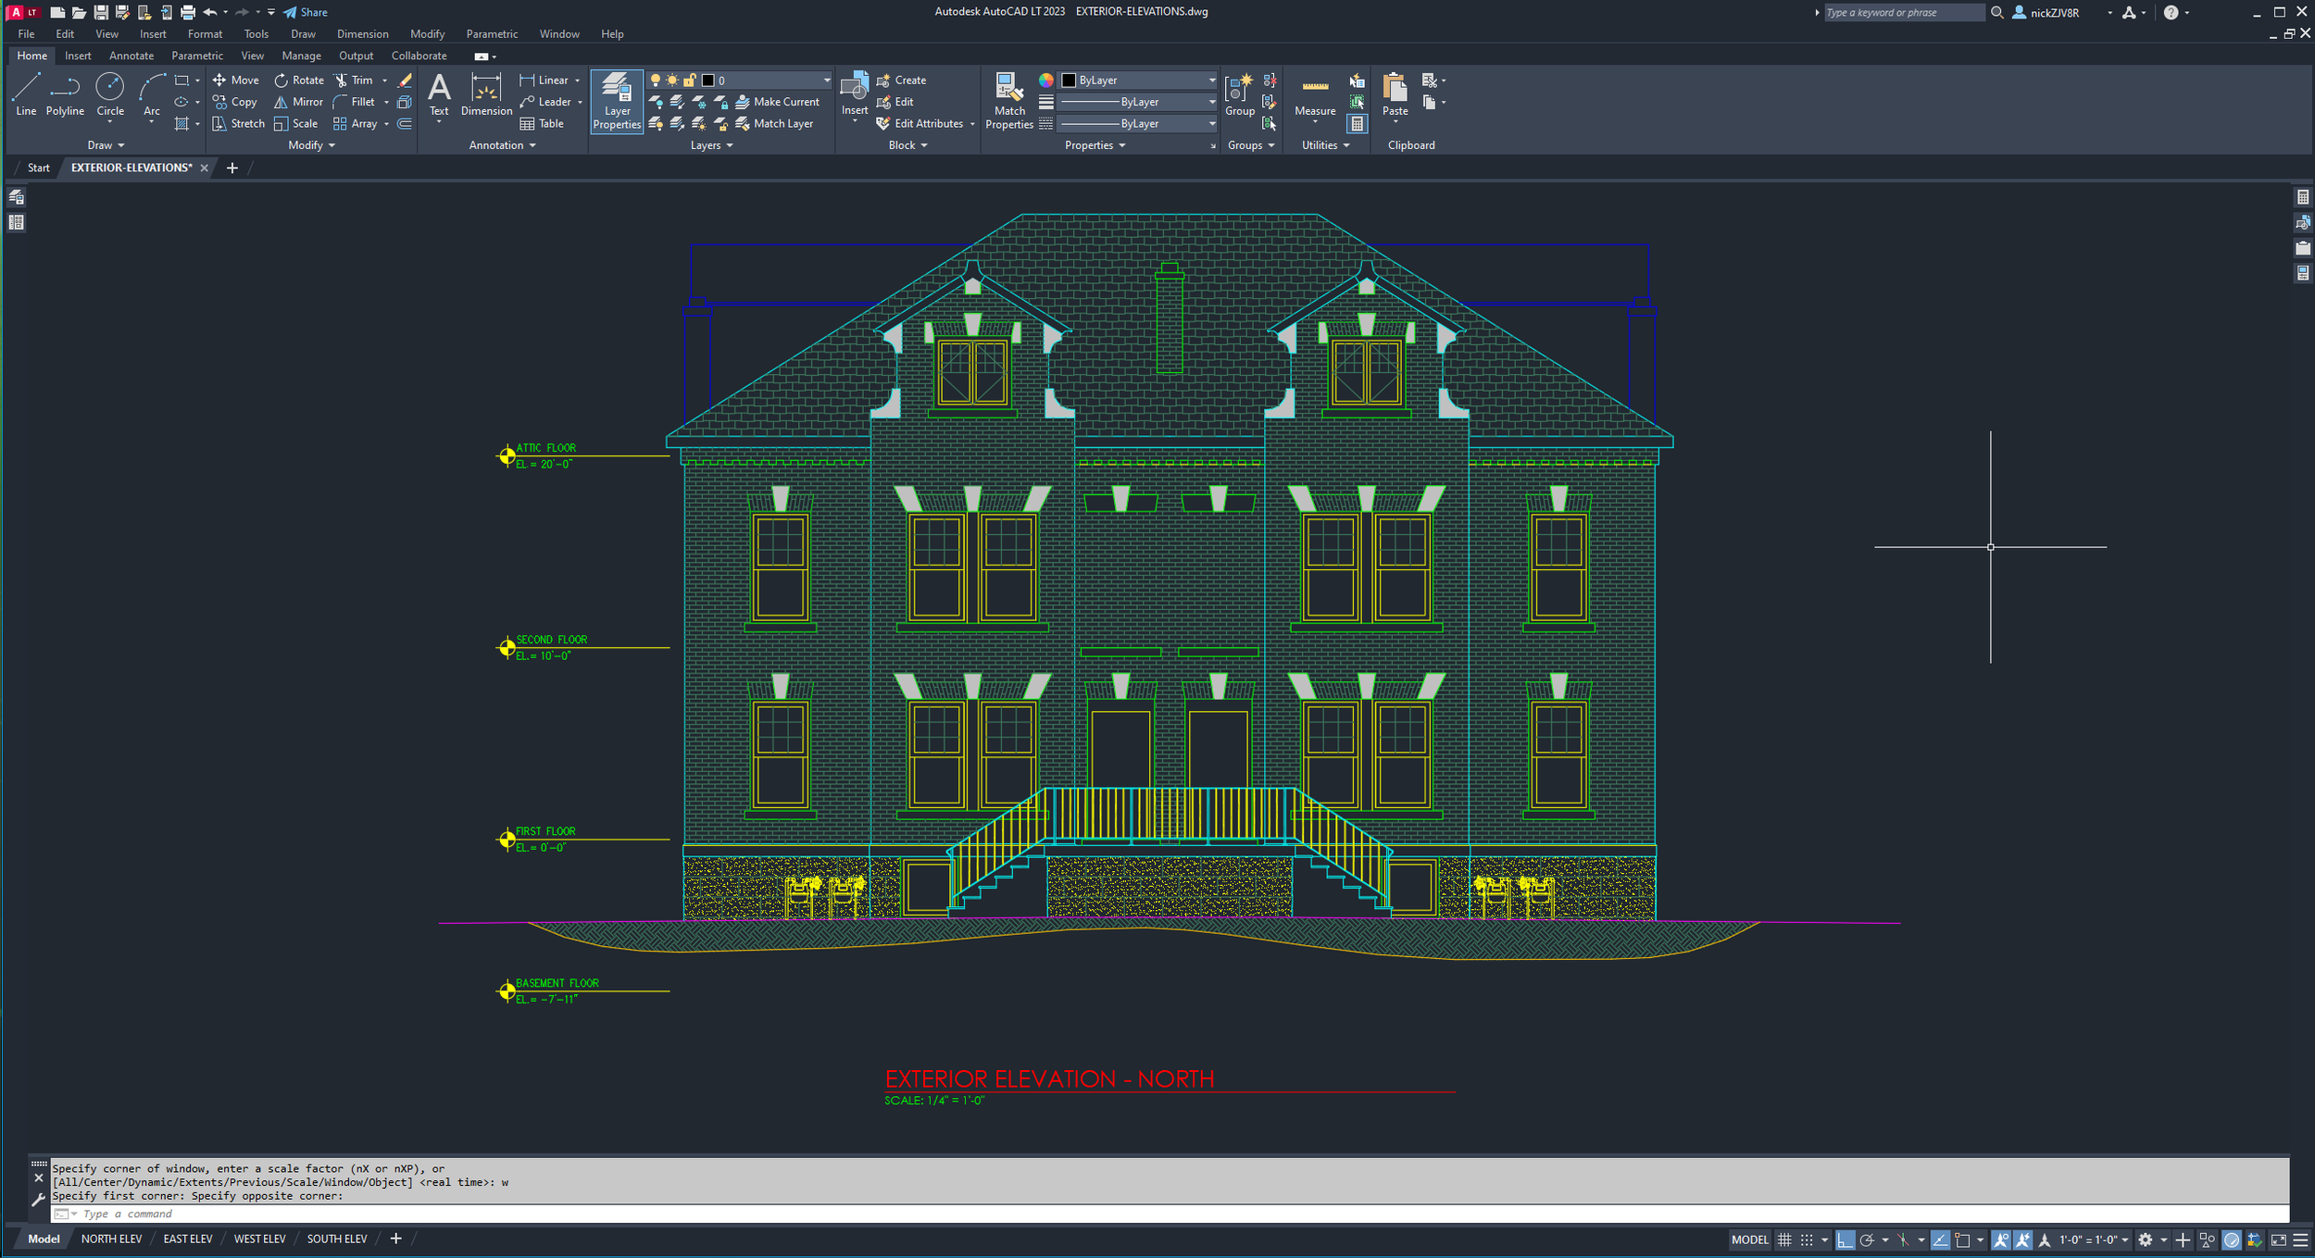Click the black color swatch for layer 0
2315x1258 pixels.
point(708,81)
